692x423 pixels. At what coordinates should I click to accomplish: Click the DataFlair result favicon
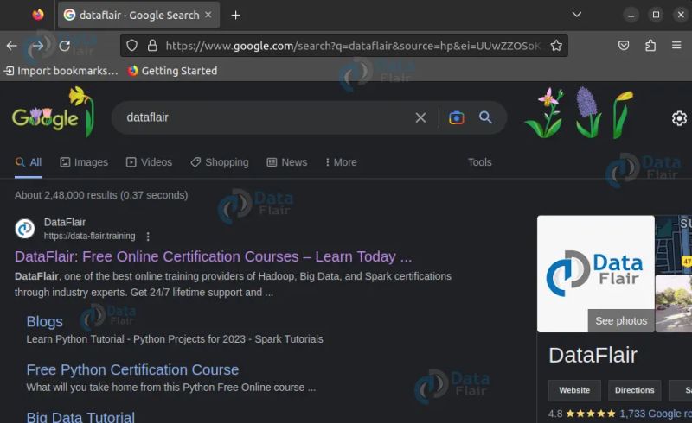(25, 229)
